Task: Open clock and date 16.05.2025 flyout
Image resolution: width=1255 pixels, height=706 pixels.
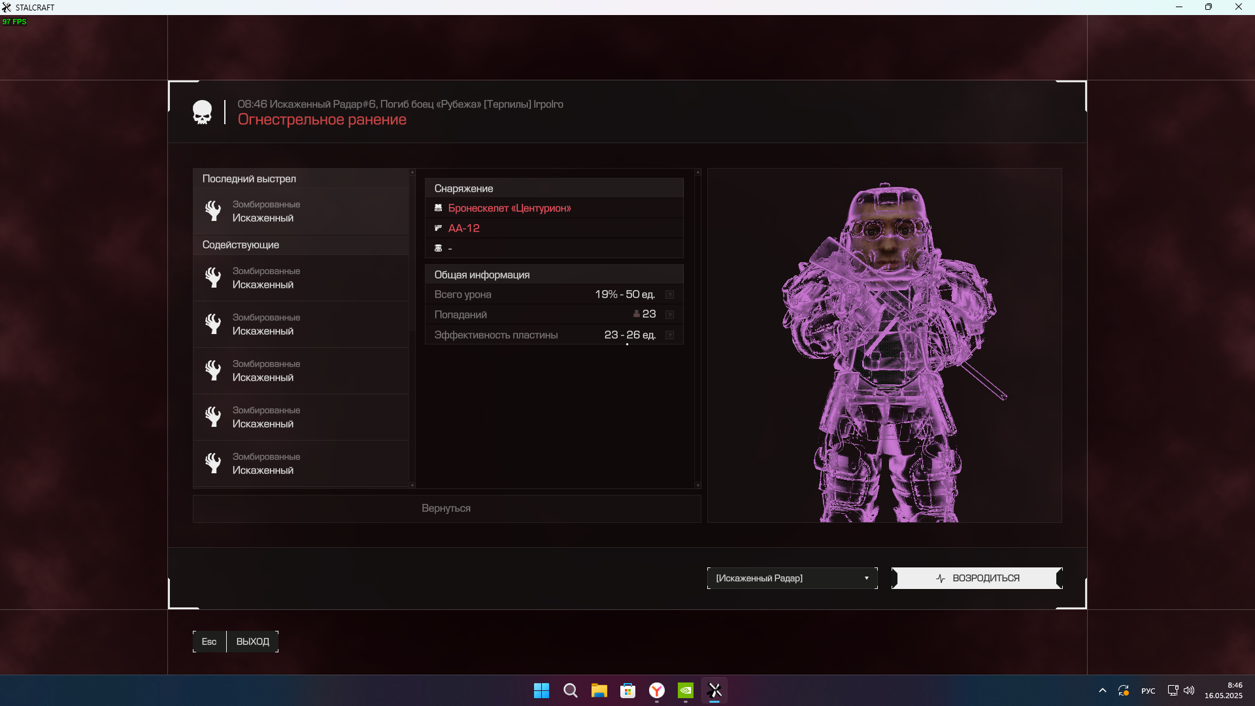Action: (x=1224, y=690)
